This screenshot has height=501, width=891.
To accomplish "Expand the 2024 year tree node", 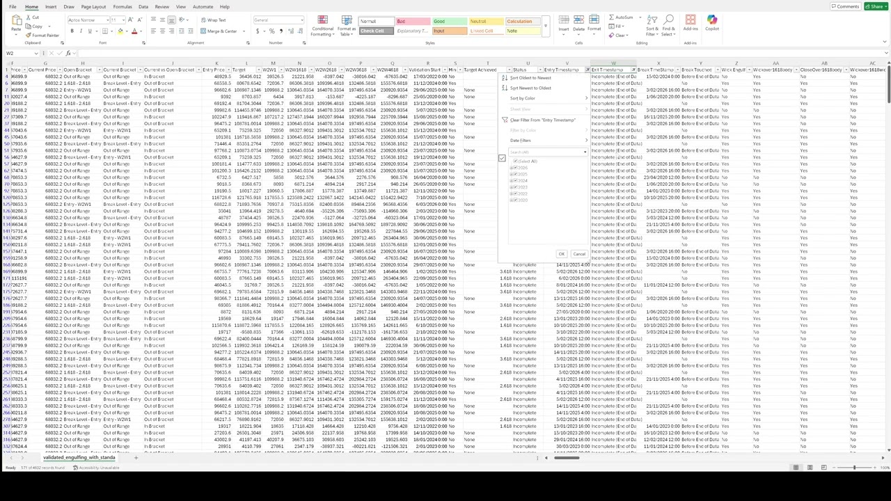I will pyautogui.click(x=512, y=181).
